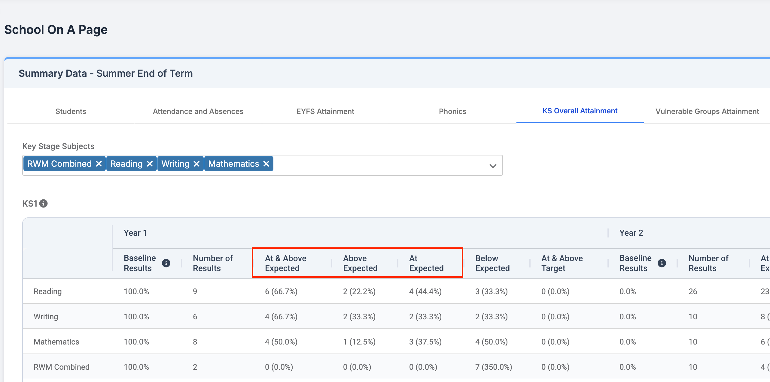Select the Reading row label
Image resolution: width=770 pixels, height=382 pixels.
click(x=47, y=291)
